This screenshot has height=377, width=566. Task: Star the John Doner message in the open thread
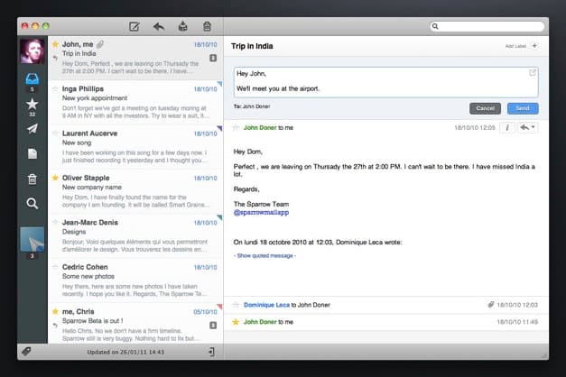pos(237,128)
